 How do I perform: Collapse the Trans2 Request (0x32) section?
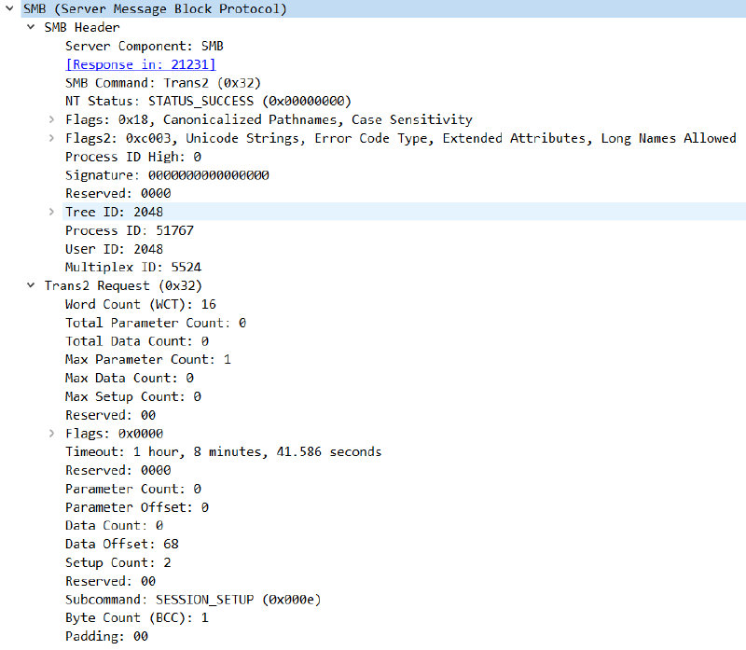31,286
